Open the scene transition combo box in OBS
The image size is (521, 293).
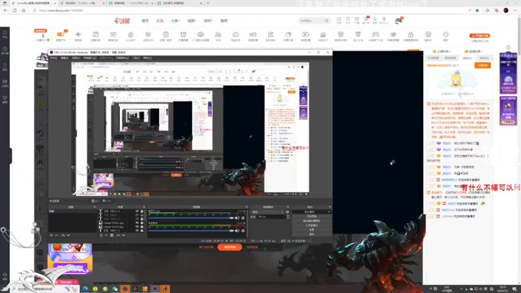(268, 212)
